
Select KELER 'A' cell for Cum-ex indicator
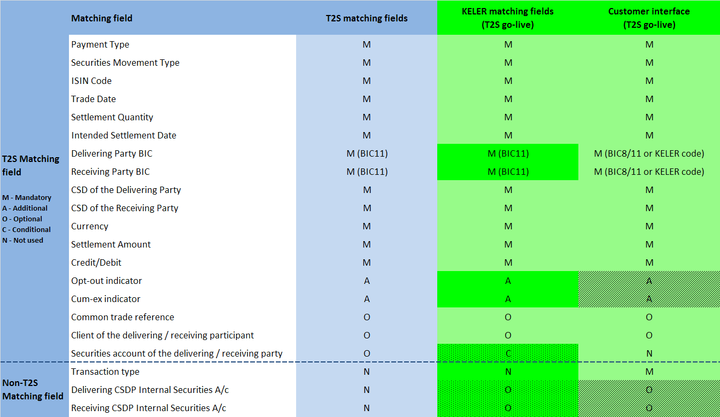pyautogui.click(x=508, y=299)
